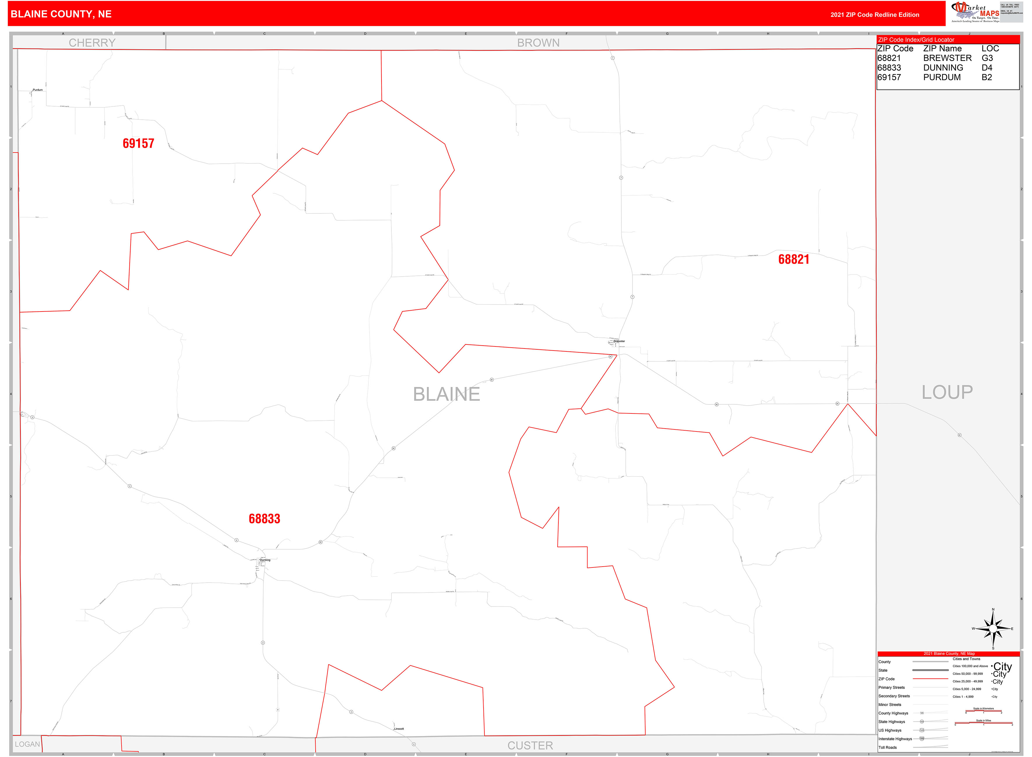Click the US Highways shield icon in legend
Image resolution: width=1032 pixels, height=757 pixels.
click(x=922, y=731)
